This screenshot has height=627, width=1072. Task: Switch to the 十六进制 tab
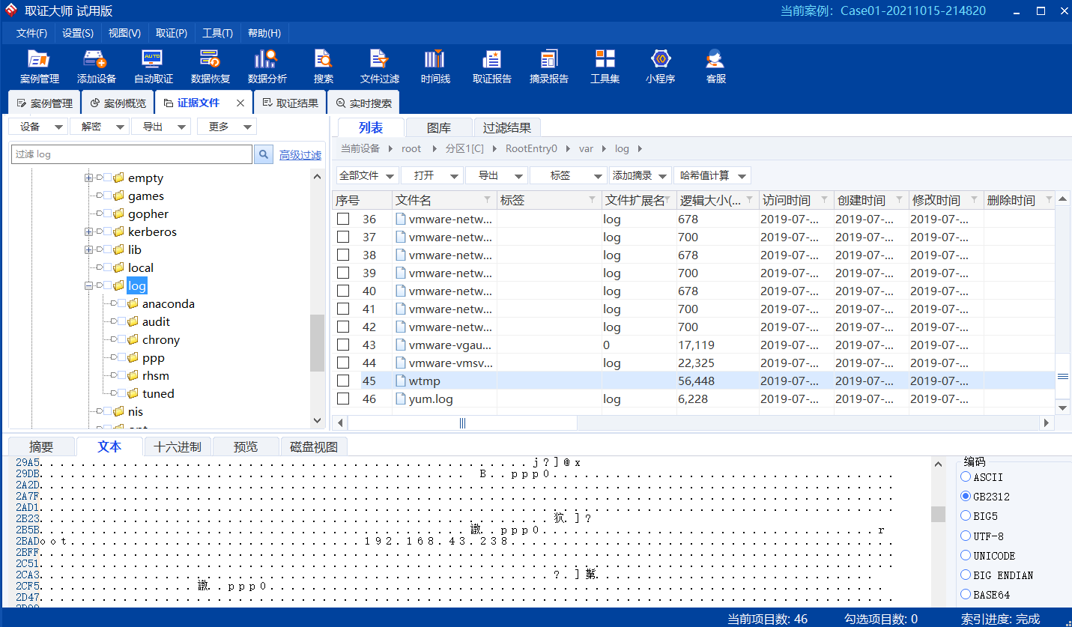tap(178, 447)
